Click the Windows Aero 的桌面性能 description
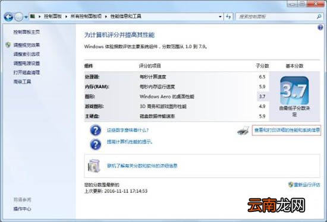The height and width of the screenshot is (222, 327). (x=167, y=96)
